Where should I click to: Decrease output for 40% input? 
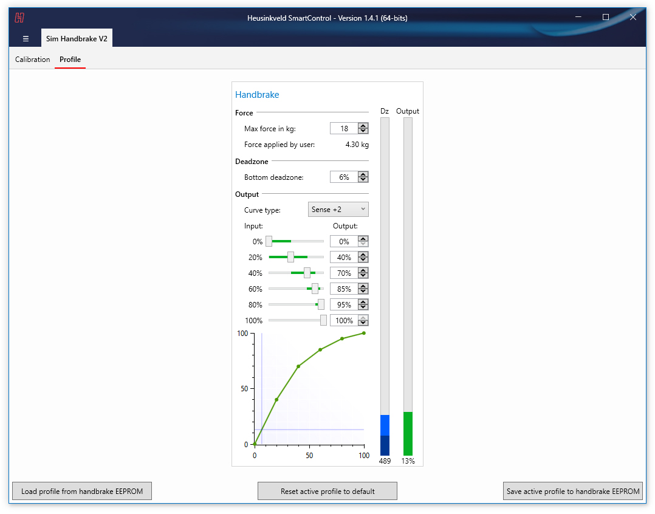(363, 276)
